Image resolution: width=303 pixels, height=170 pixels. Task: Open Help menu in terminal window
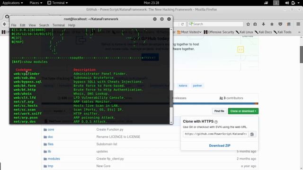[x=71, y=25]
